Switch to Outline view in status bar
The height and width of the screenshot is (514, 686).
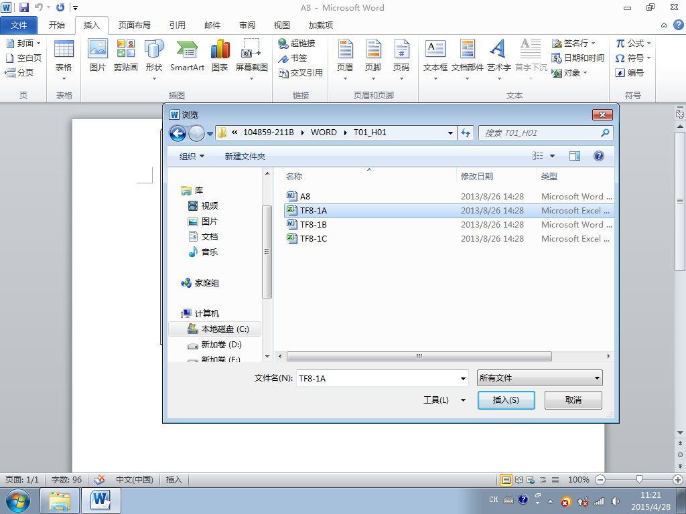[x=543, y=480]
